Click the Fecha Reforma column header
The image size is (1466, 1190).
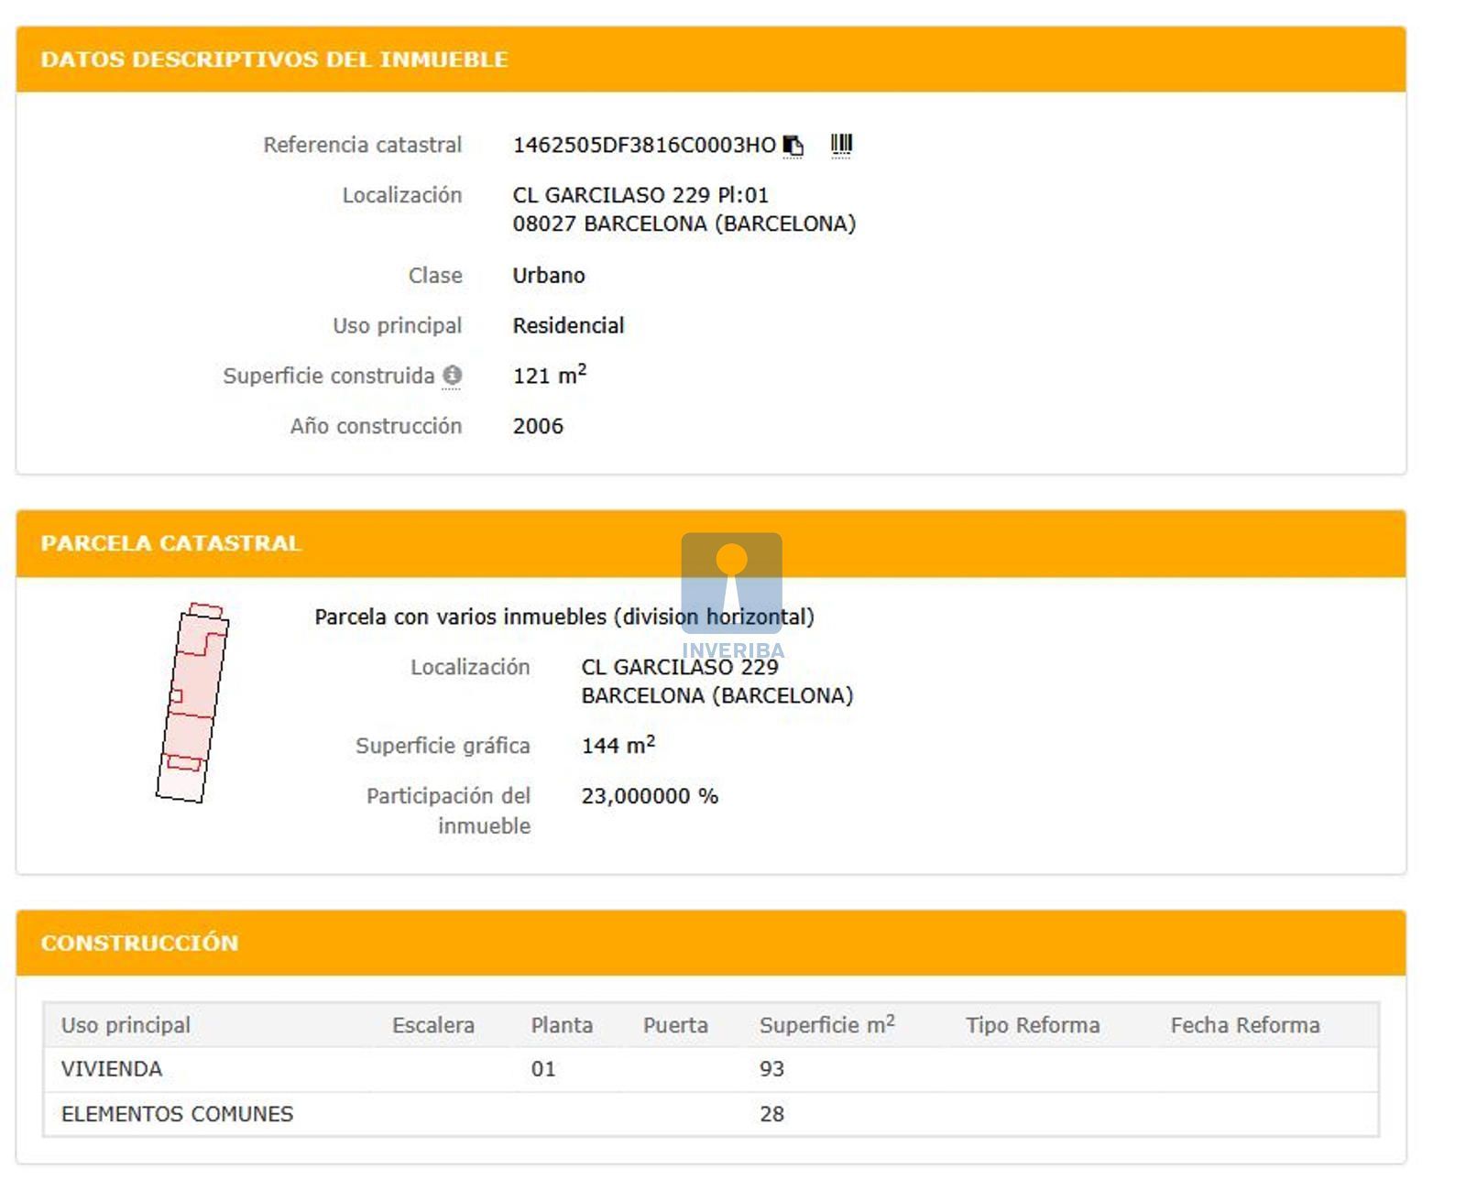1244,1025
